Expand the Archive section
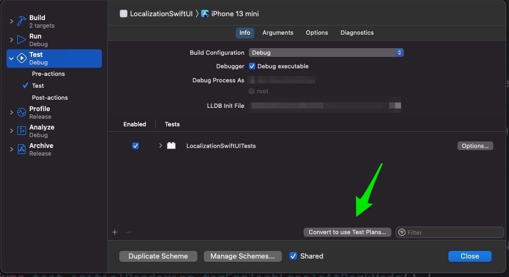Screen dimensions: 509x277 click(11, 150)
